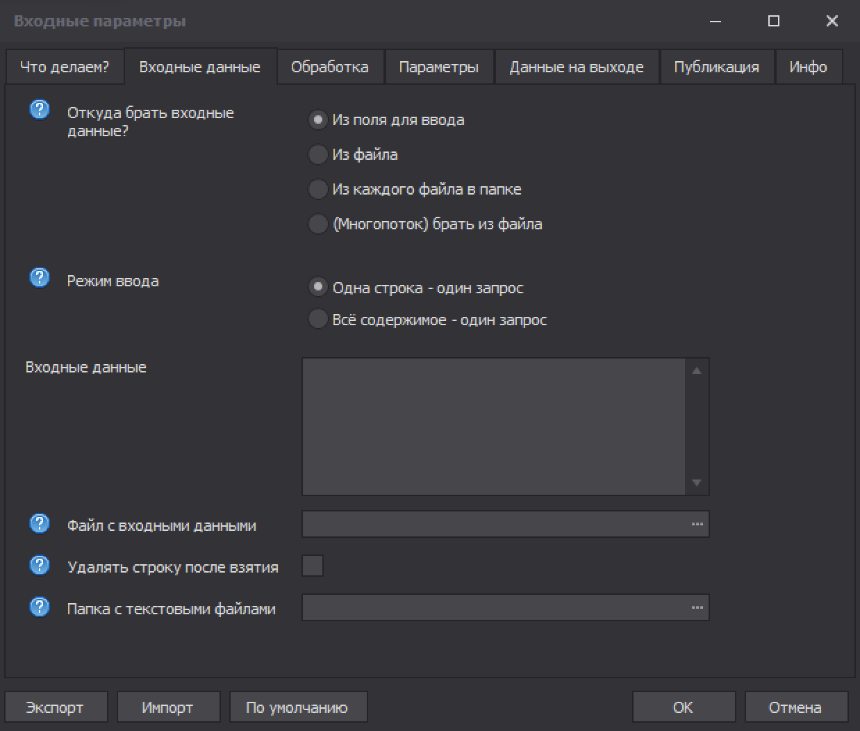Browse for input data file with ellipsis
This screenshot has height=731, width=860.
697,524
